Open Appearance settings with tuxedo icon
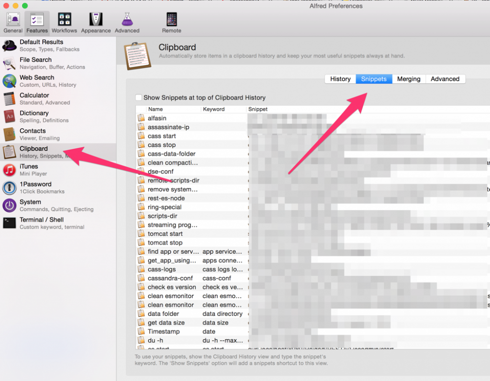The height and width of the screenshot is (381, 490). click(x=96, y=22)
